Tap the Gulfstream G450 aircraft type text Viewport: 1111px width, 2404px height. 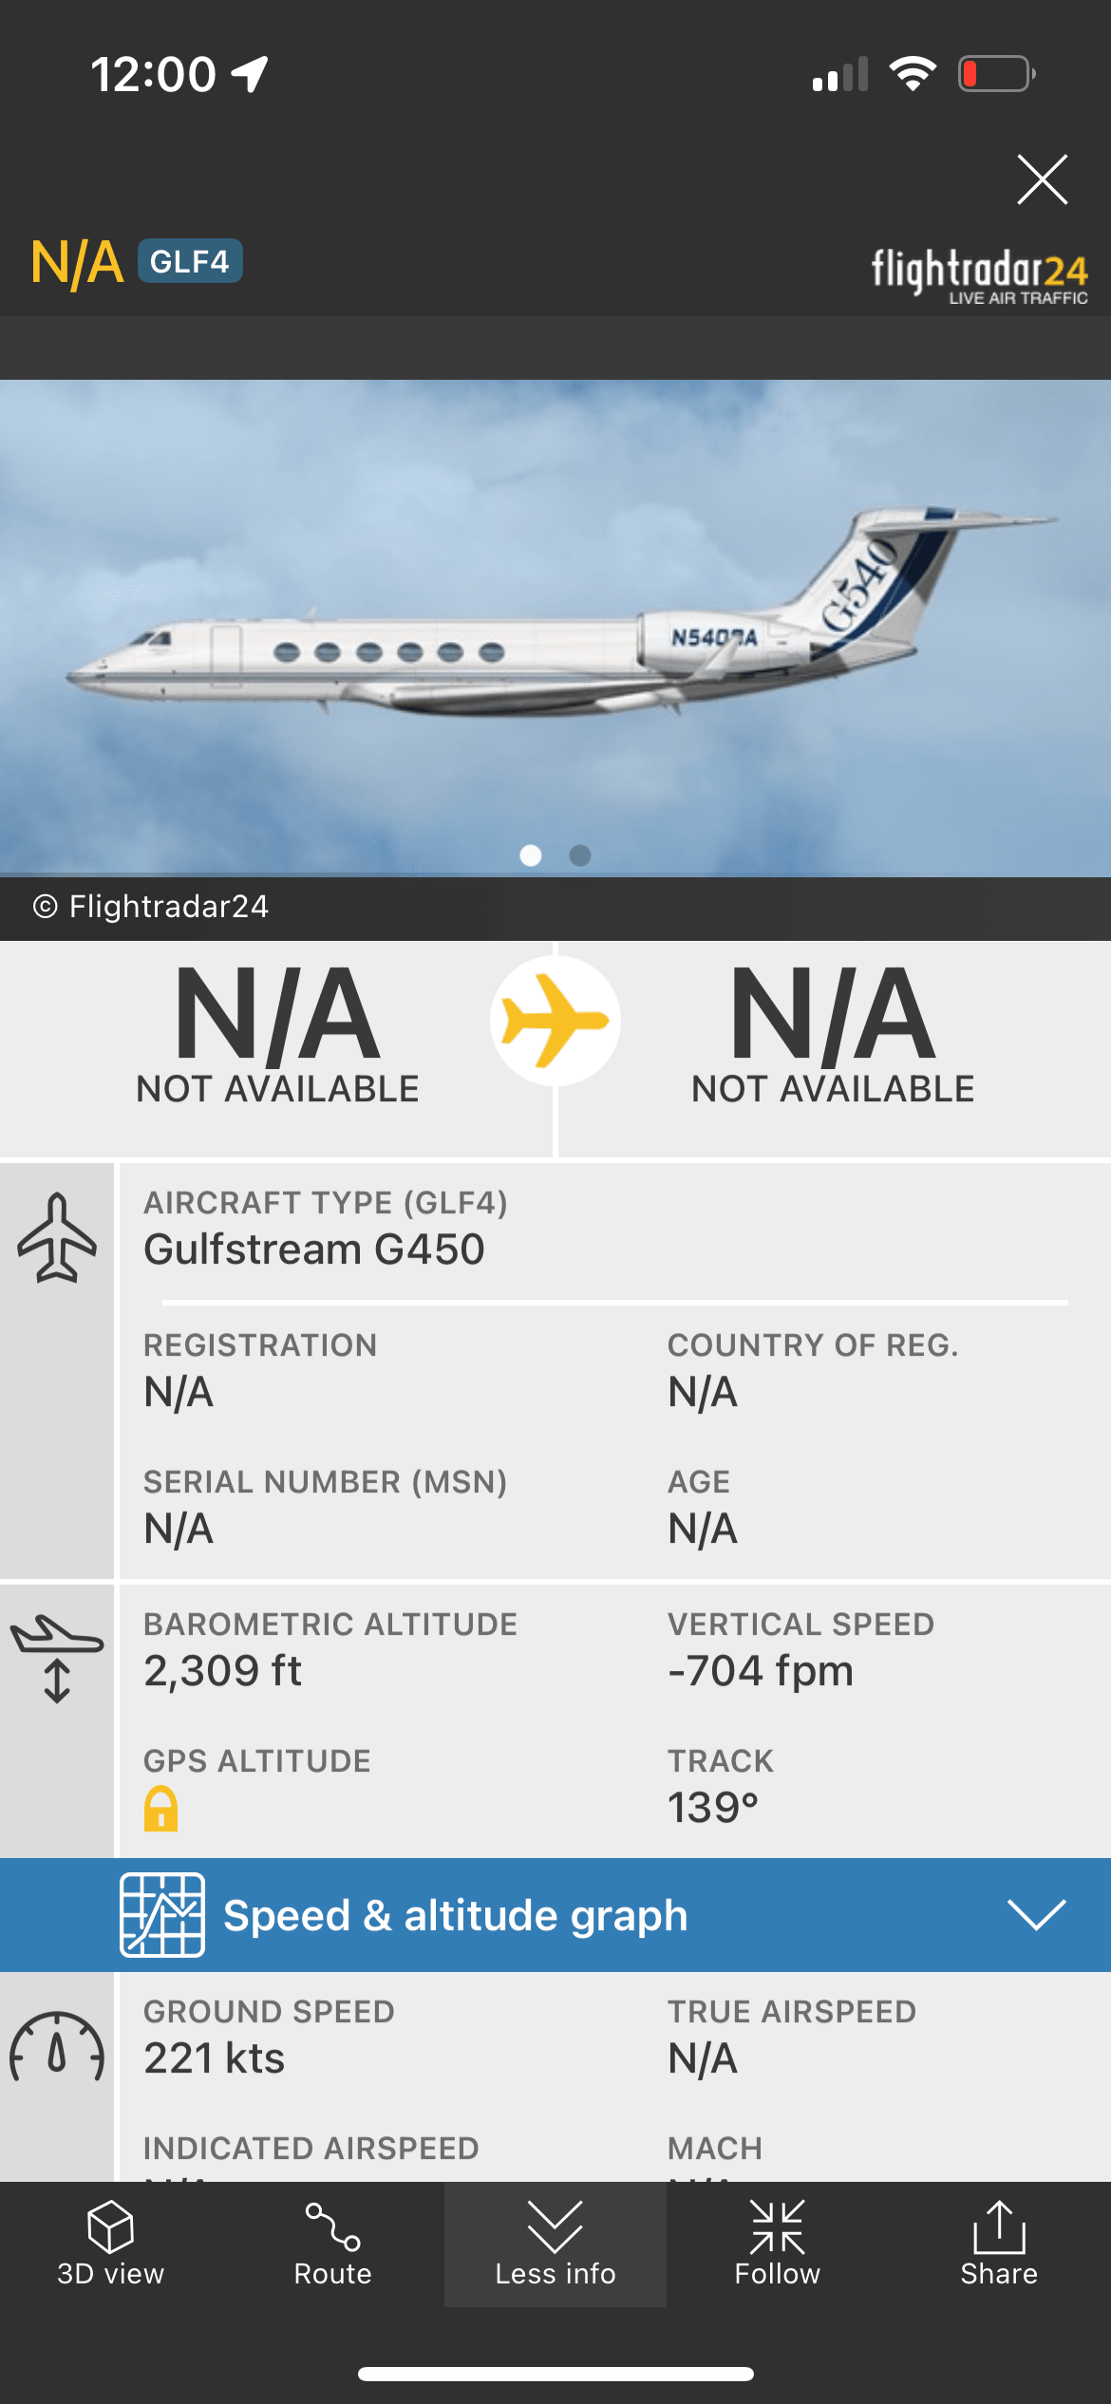tap(314, 1249)
